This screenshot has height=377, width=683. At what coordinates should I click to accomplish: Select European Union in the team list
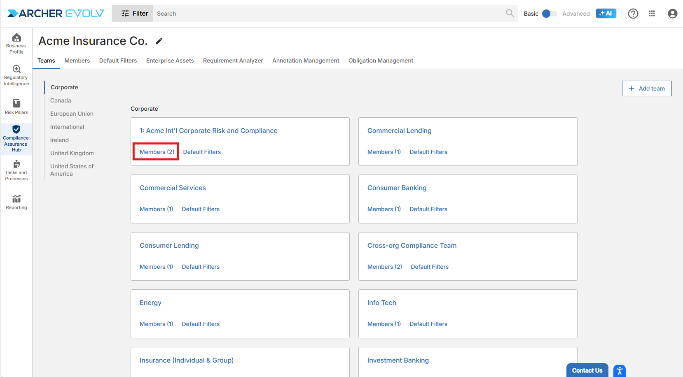pos(72,114)
